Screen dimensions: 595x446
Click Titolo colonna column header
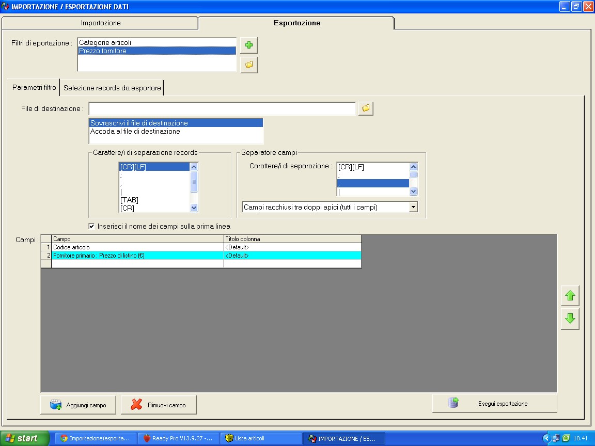[x=292, y=239]
